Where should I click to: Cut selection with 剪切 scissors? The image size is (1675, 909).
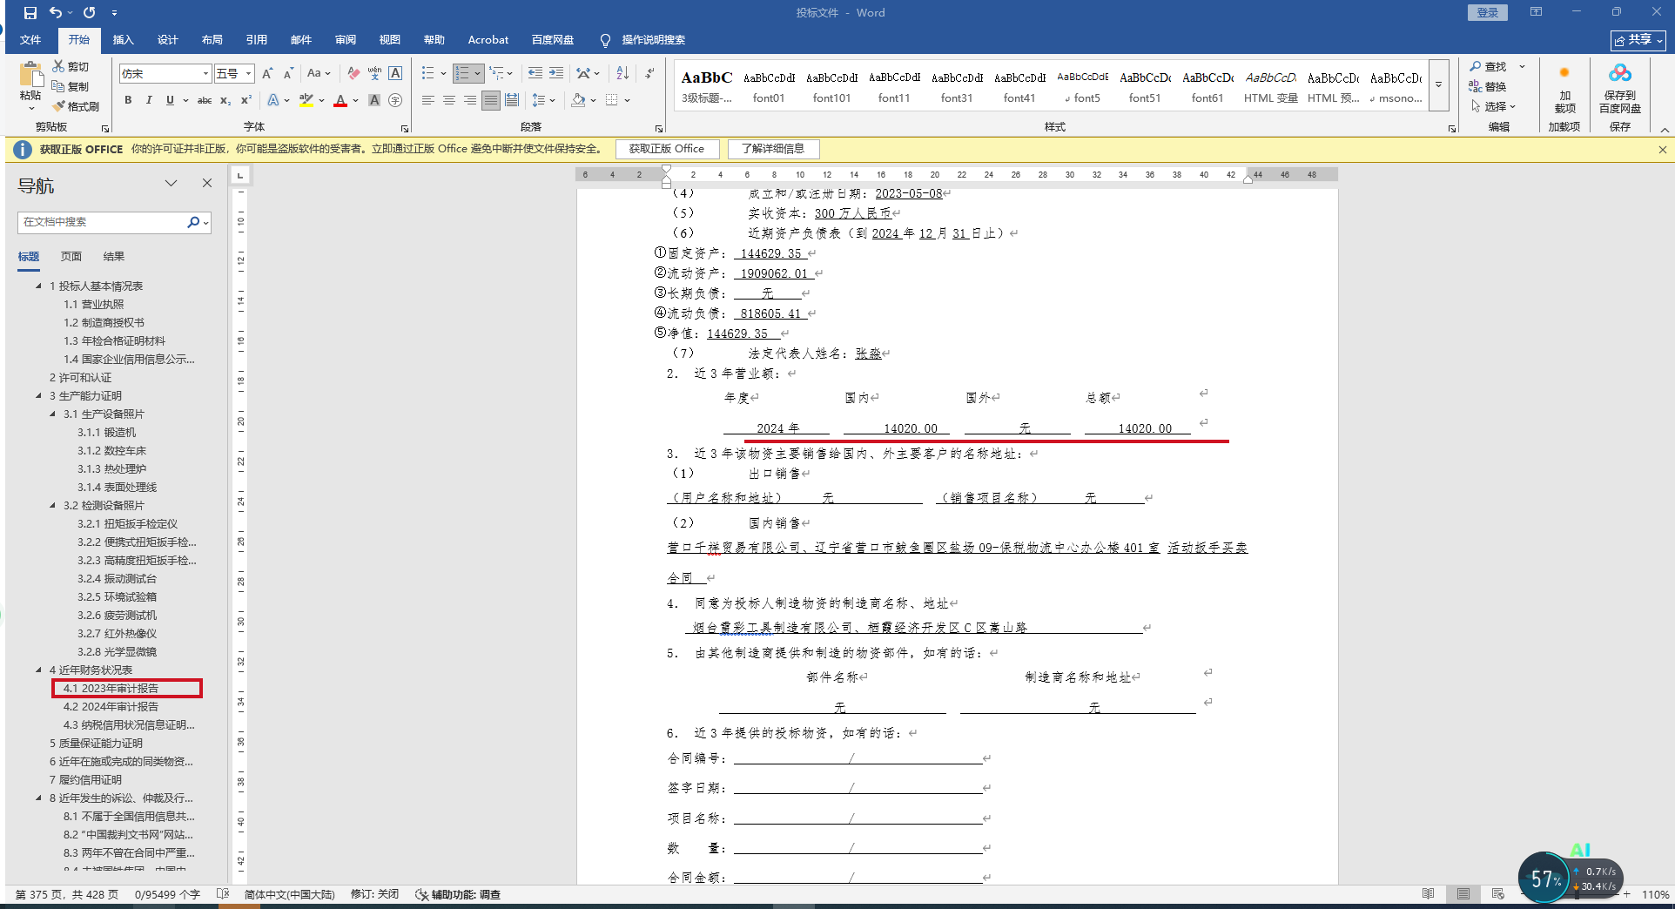pyautogui.click(x=71, y=66)
